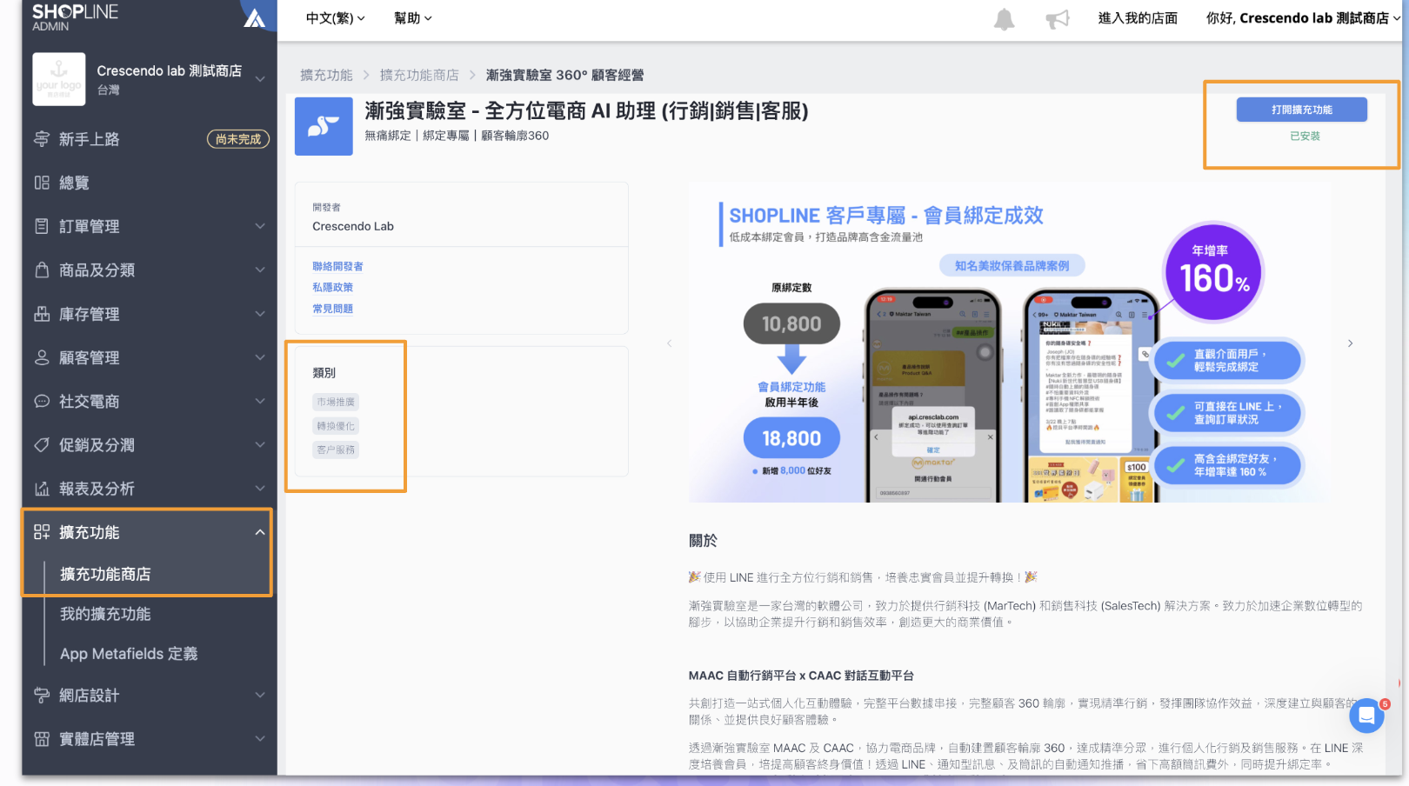Open the 中文(繁) language dropdown

click(x=335, y=18)
